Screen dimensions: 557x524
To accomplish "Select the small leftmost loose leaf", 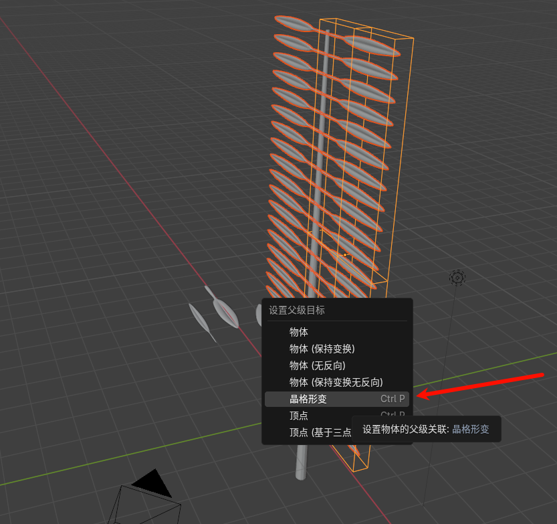I will click(201, 322).
